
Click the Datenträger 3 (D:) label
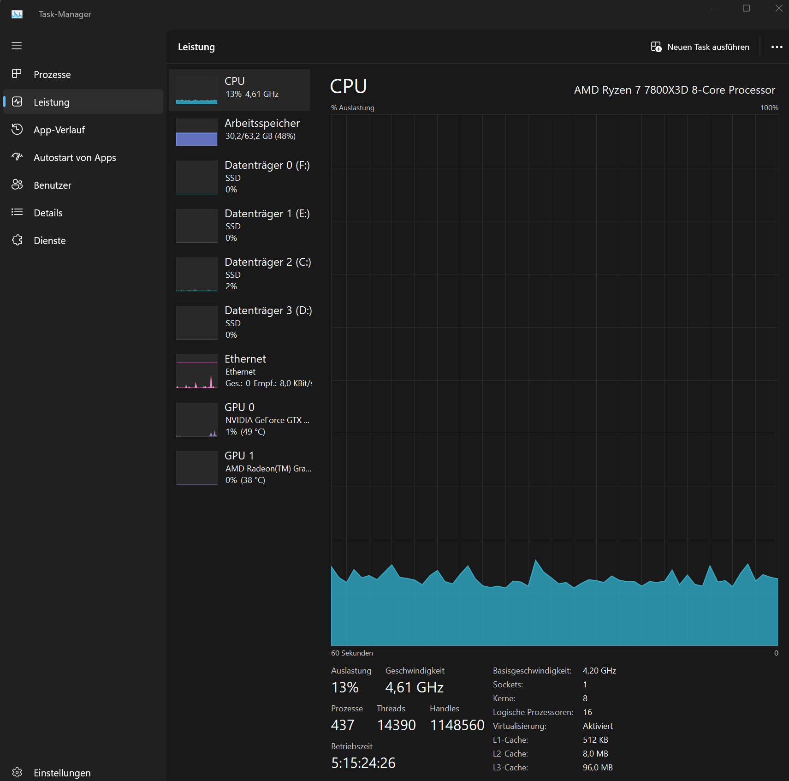(x=268, y=310)
